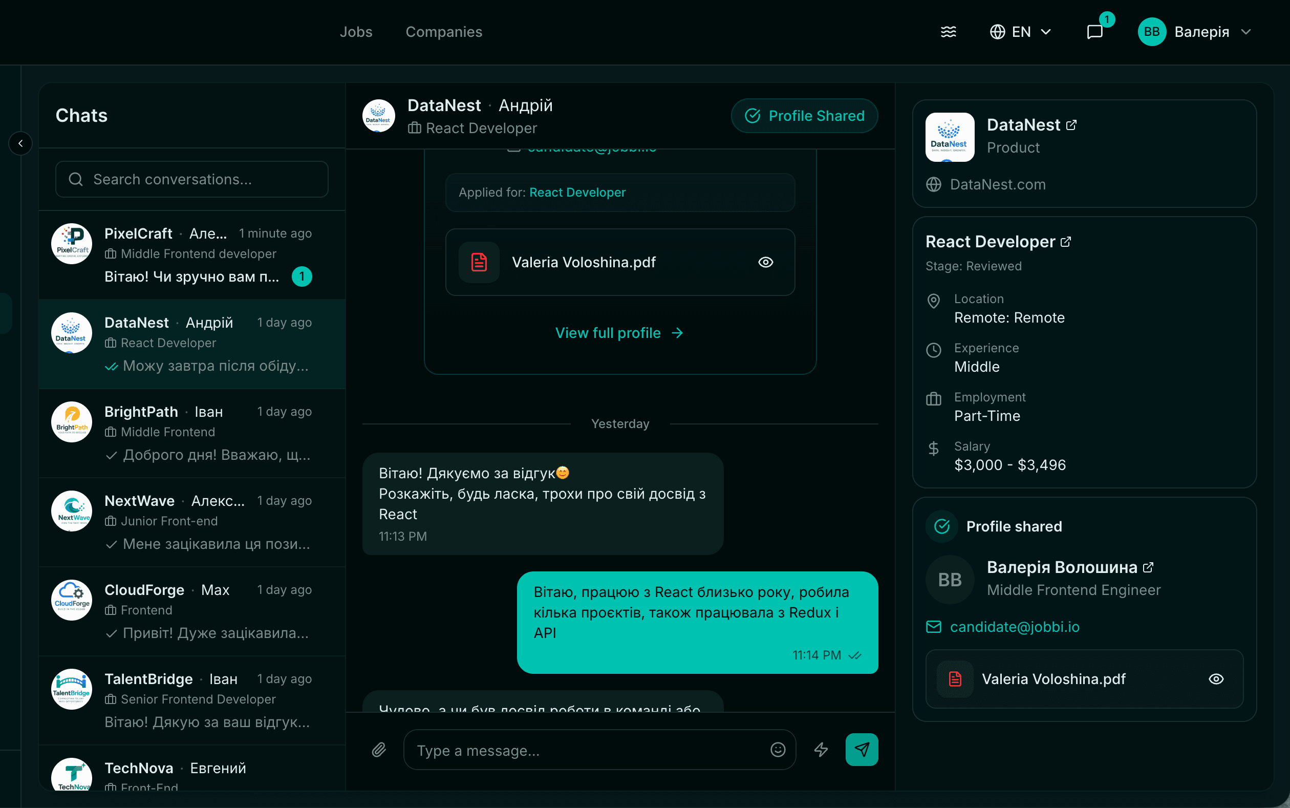Click the incoming message about React experience
The image size is (1290, 808).
[x=542, y=504]
